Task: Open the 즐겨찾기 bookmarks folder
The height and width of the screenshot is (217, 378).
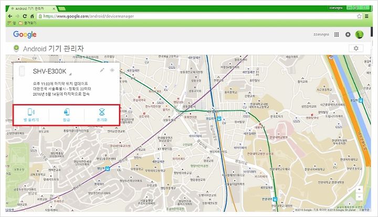Action: [27, 23]
